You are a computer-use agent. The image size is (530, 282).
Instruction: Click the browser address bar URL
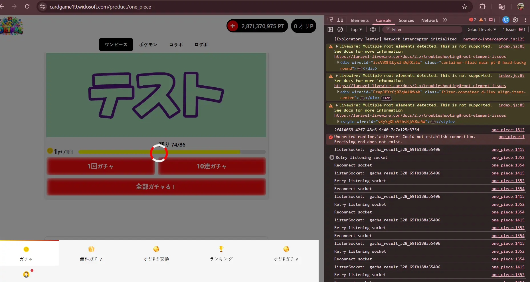(100, 7)
